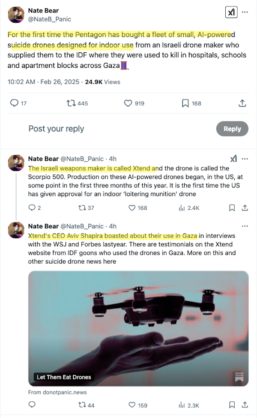Viewport: 257px width, 418px height.
Task: Open the Let Them Eat Drones article card
Action: [138, 328]
